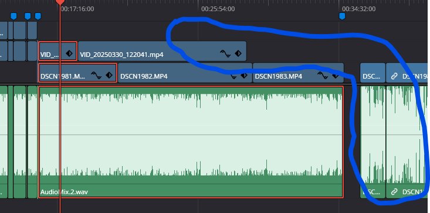Click the 00:34:32:00 timecode on the ruler
The width and height of the screenshot is (430, 213).
pyautogui.click(x=358, y=9)
